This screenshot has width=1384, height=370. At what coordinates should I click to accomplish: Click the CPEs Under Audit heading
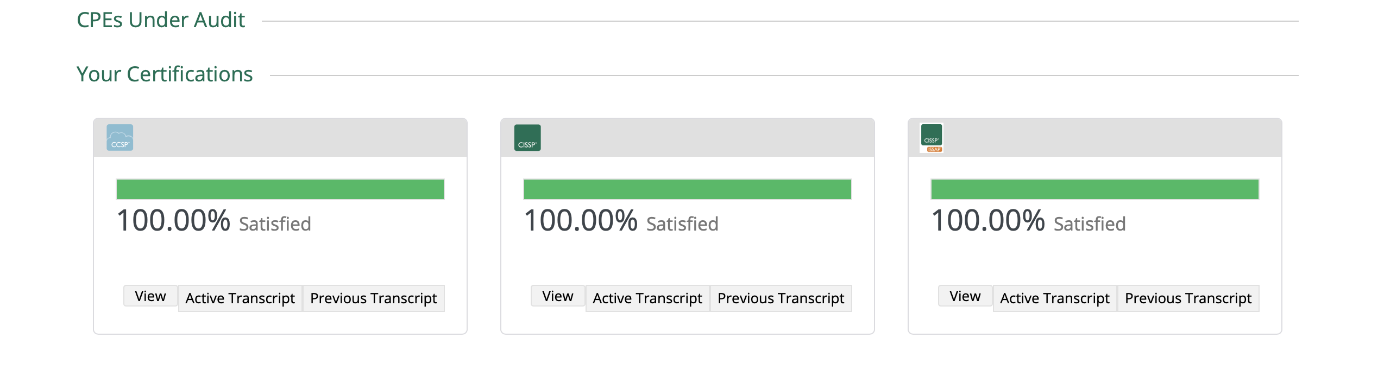pyautogui.click(x=161, y=20)
